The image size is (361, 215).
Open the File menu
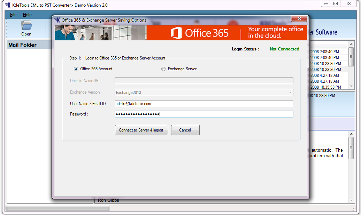13,15
